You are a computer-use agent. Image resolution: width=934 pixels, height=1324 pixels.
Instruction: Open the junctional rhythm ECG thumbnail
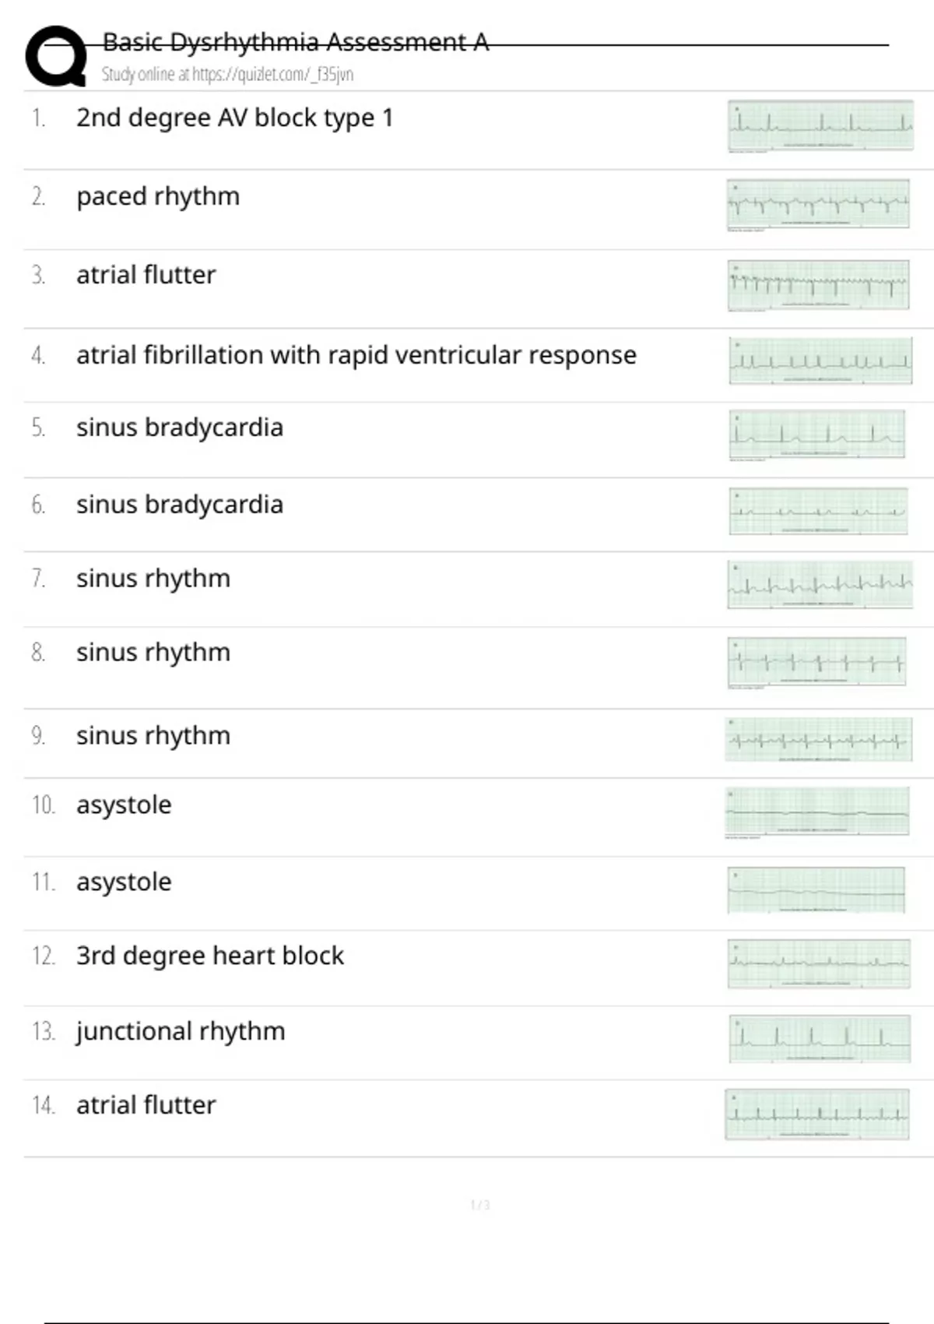pyautogui.click(x=820, y=1038)
